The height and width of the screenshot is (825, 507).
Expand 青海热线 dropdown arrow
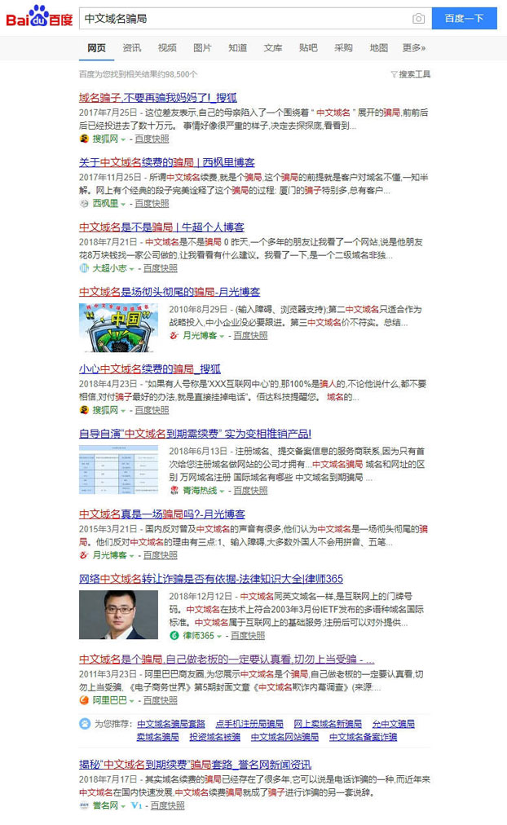[x=222, y=491]
